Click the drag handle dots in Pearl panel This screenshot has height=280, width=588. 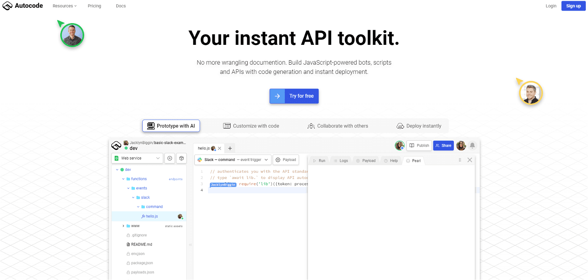coord(460,160)
